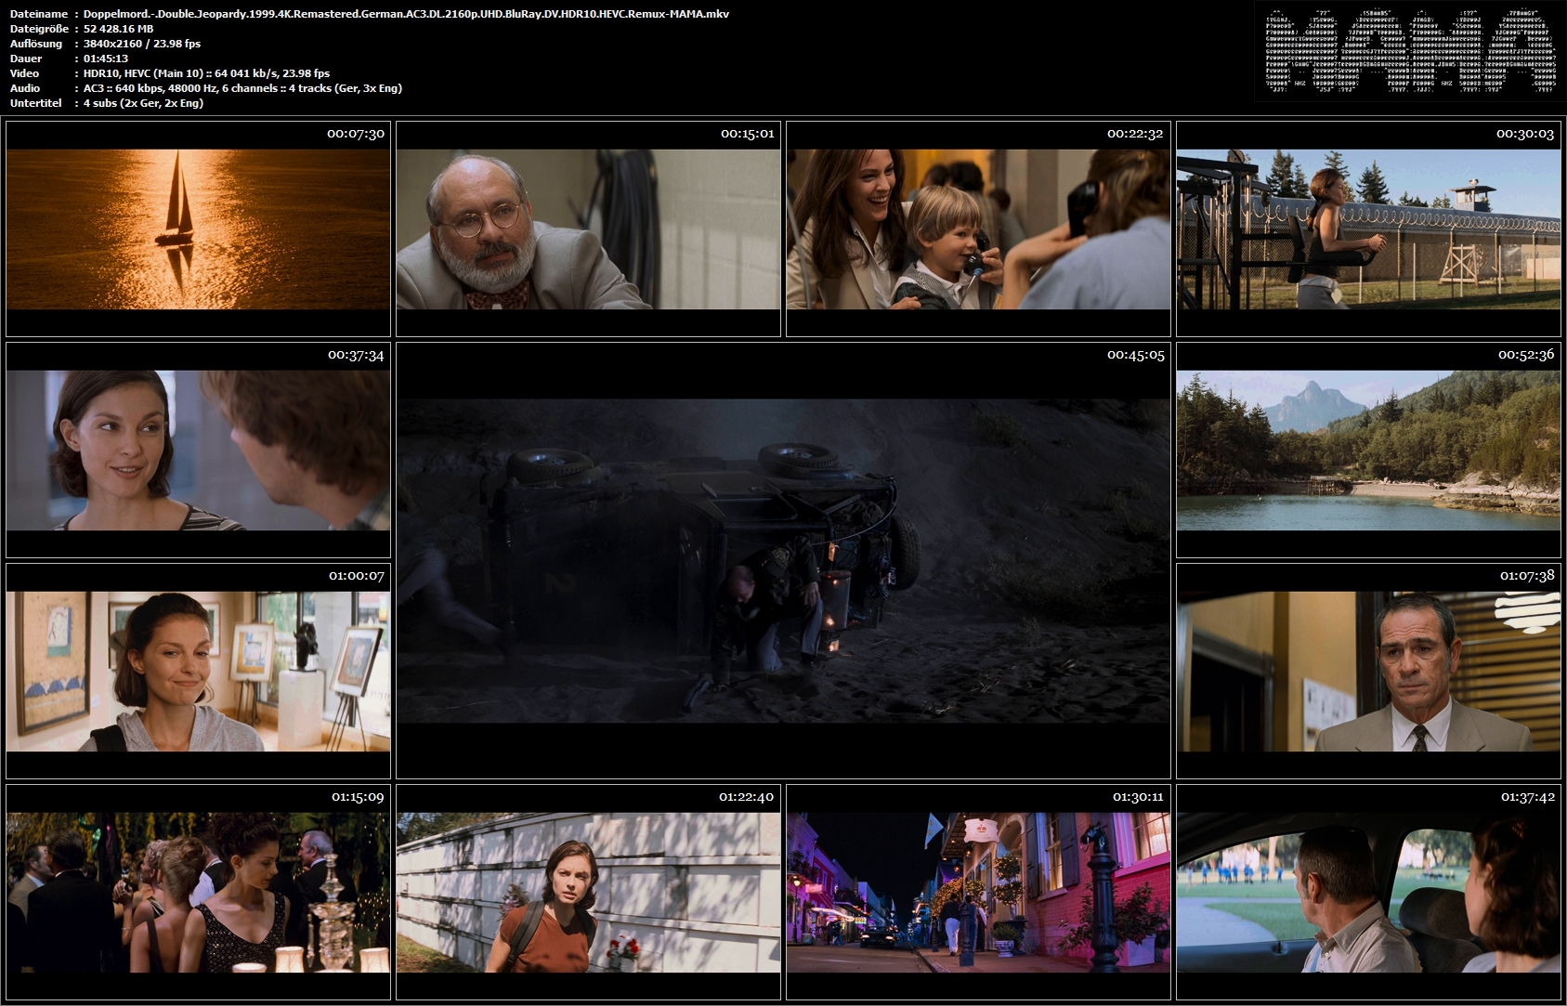The image size is (1567, 1006).
Task: Click the 00:07:30 timestamp label
Action: (x=355, y=134)
